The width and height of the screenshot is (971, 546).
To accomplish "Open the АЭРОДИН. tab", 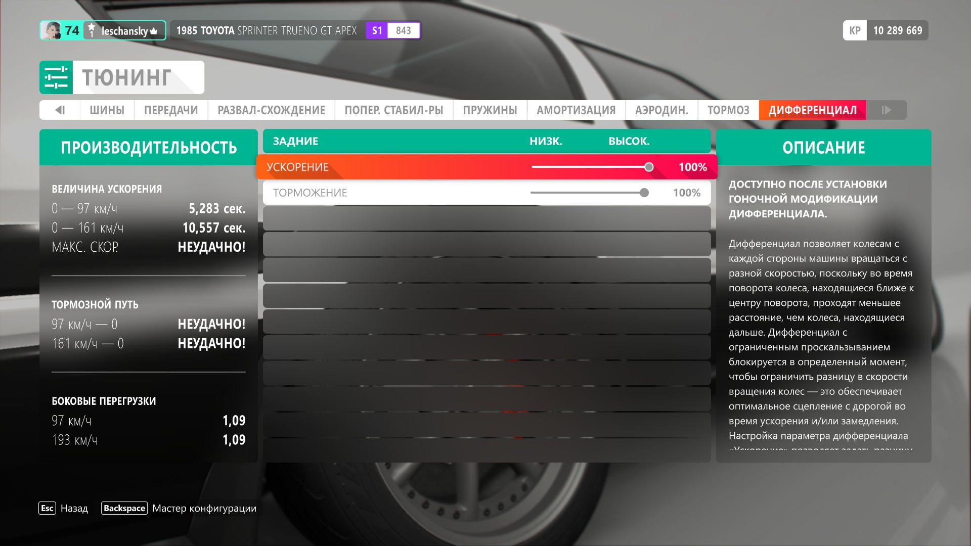I will click(x=661, y=110).
